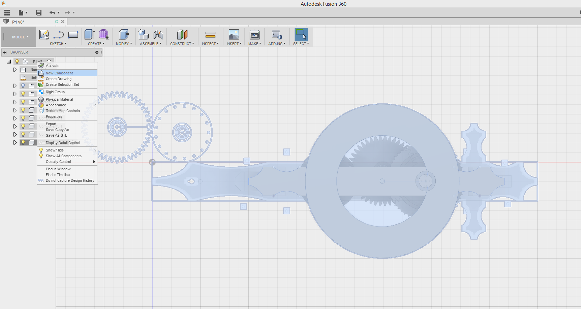Choose Save As STL option
The width and height of the screenshot is (581, 309).
67,135
